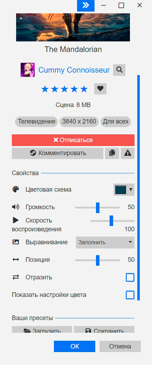Click the author avatar thumbnail
This screenshot has height=365, width=152.
coord(28,70)
